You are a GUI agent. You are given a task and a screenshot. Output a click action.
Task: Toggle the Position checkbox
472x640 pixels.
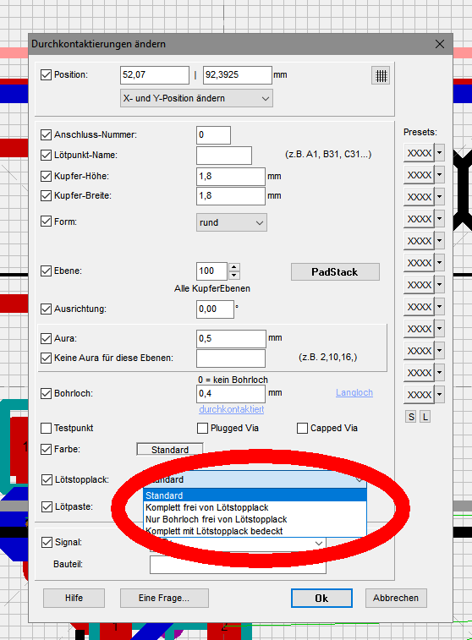47,74
